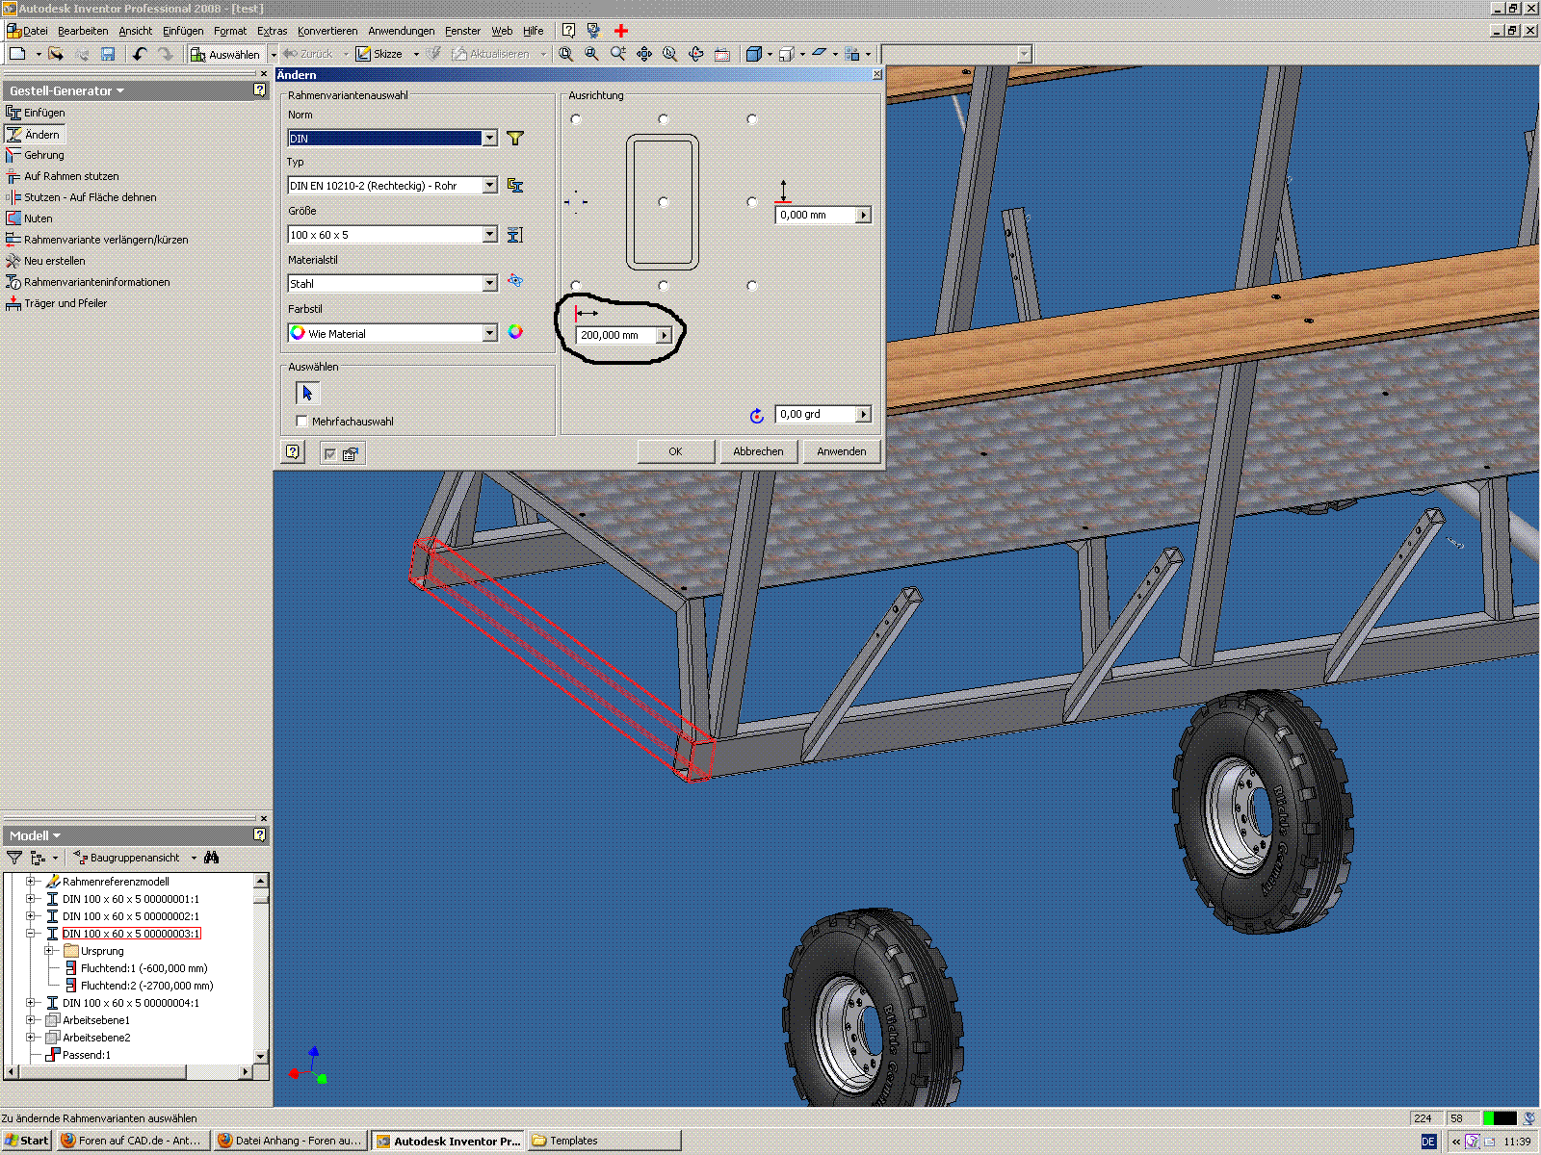Click the Abbrechen button
Screen dimensions: 1541x1155
[x=758, y=451]
